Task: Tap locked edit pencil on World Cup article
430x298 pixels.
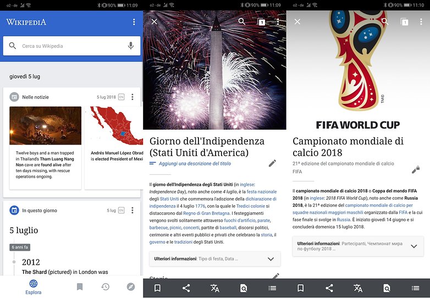Action: (x=416, y=170)
